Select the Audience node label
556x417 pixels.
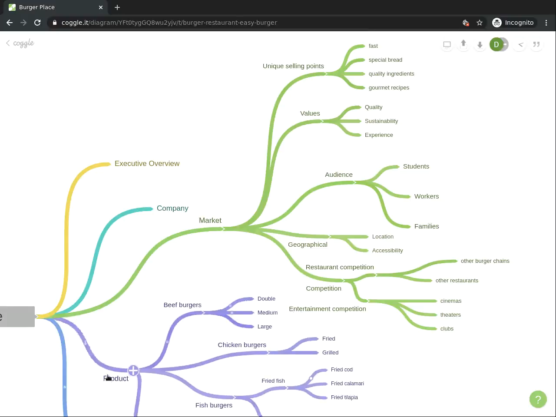coord(339,175)
